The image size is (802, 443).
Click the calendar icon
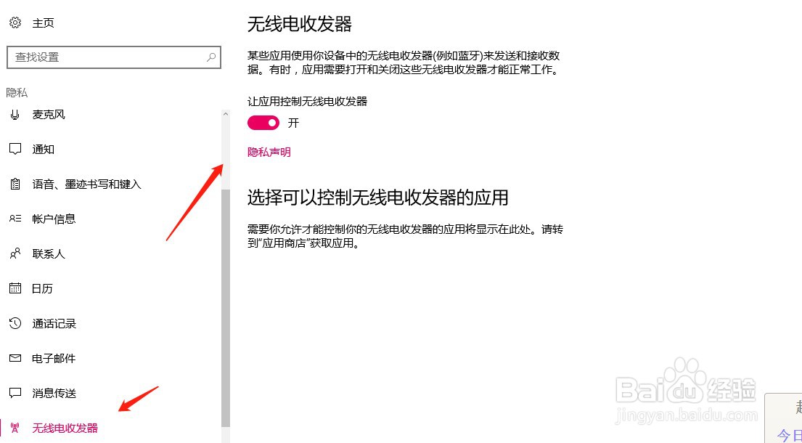(15, 288)
